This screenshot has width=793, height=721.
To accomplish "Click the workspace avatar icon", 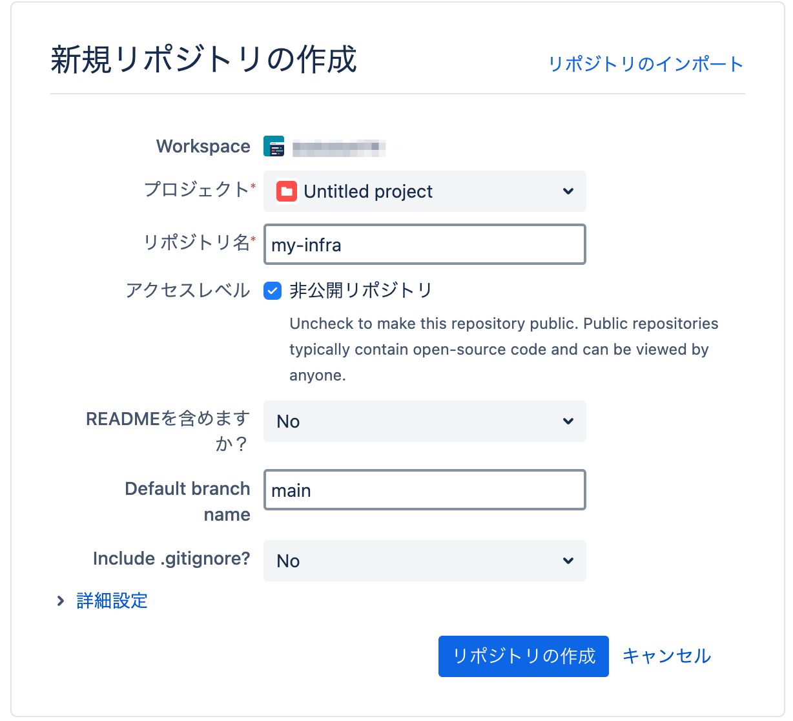I will [274, 146].
